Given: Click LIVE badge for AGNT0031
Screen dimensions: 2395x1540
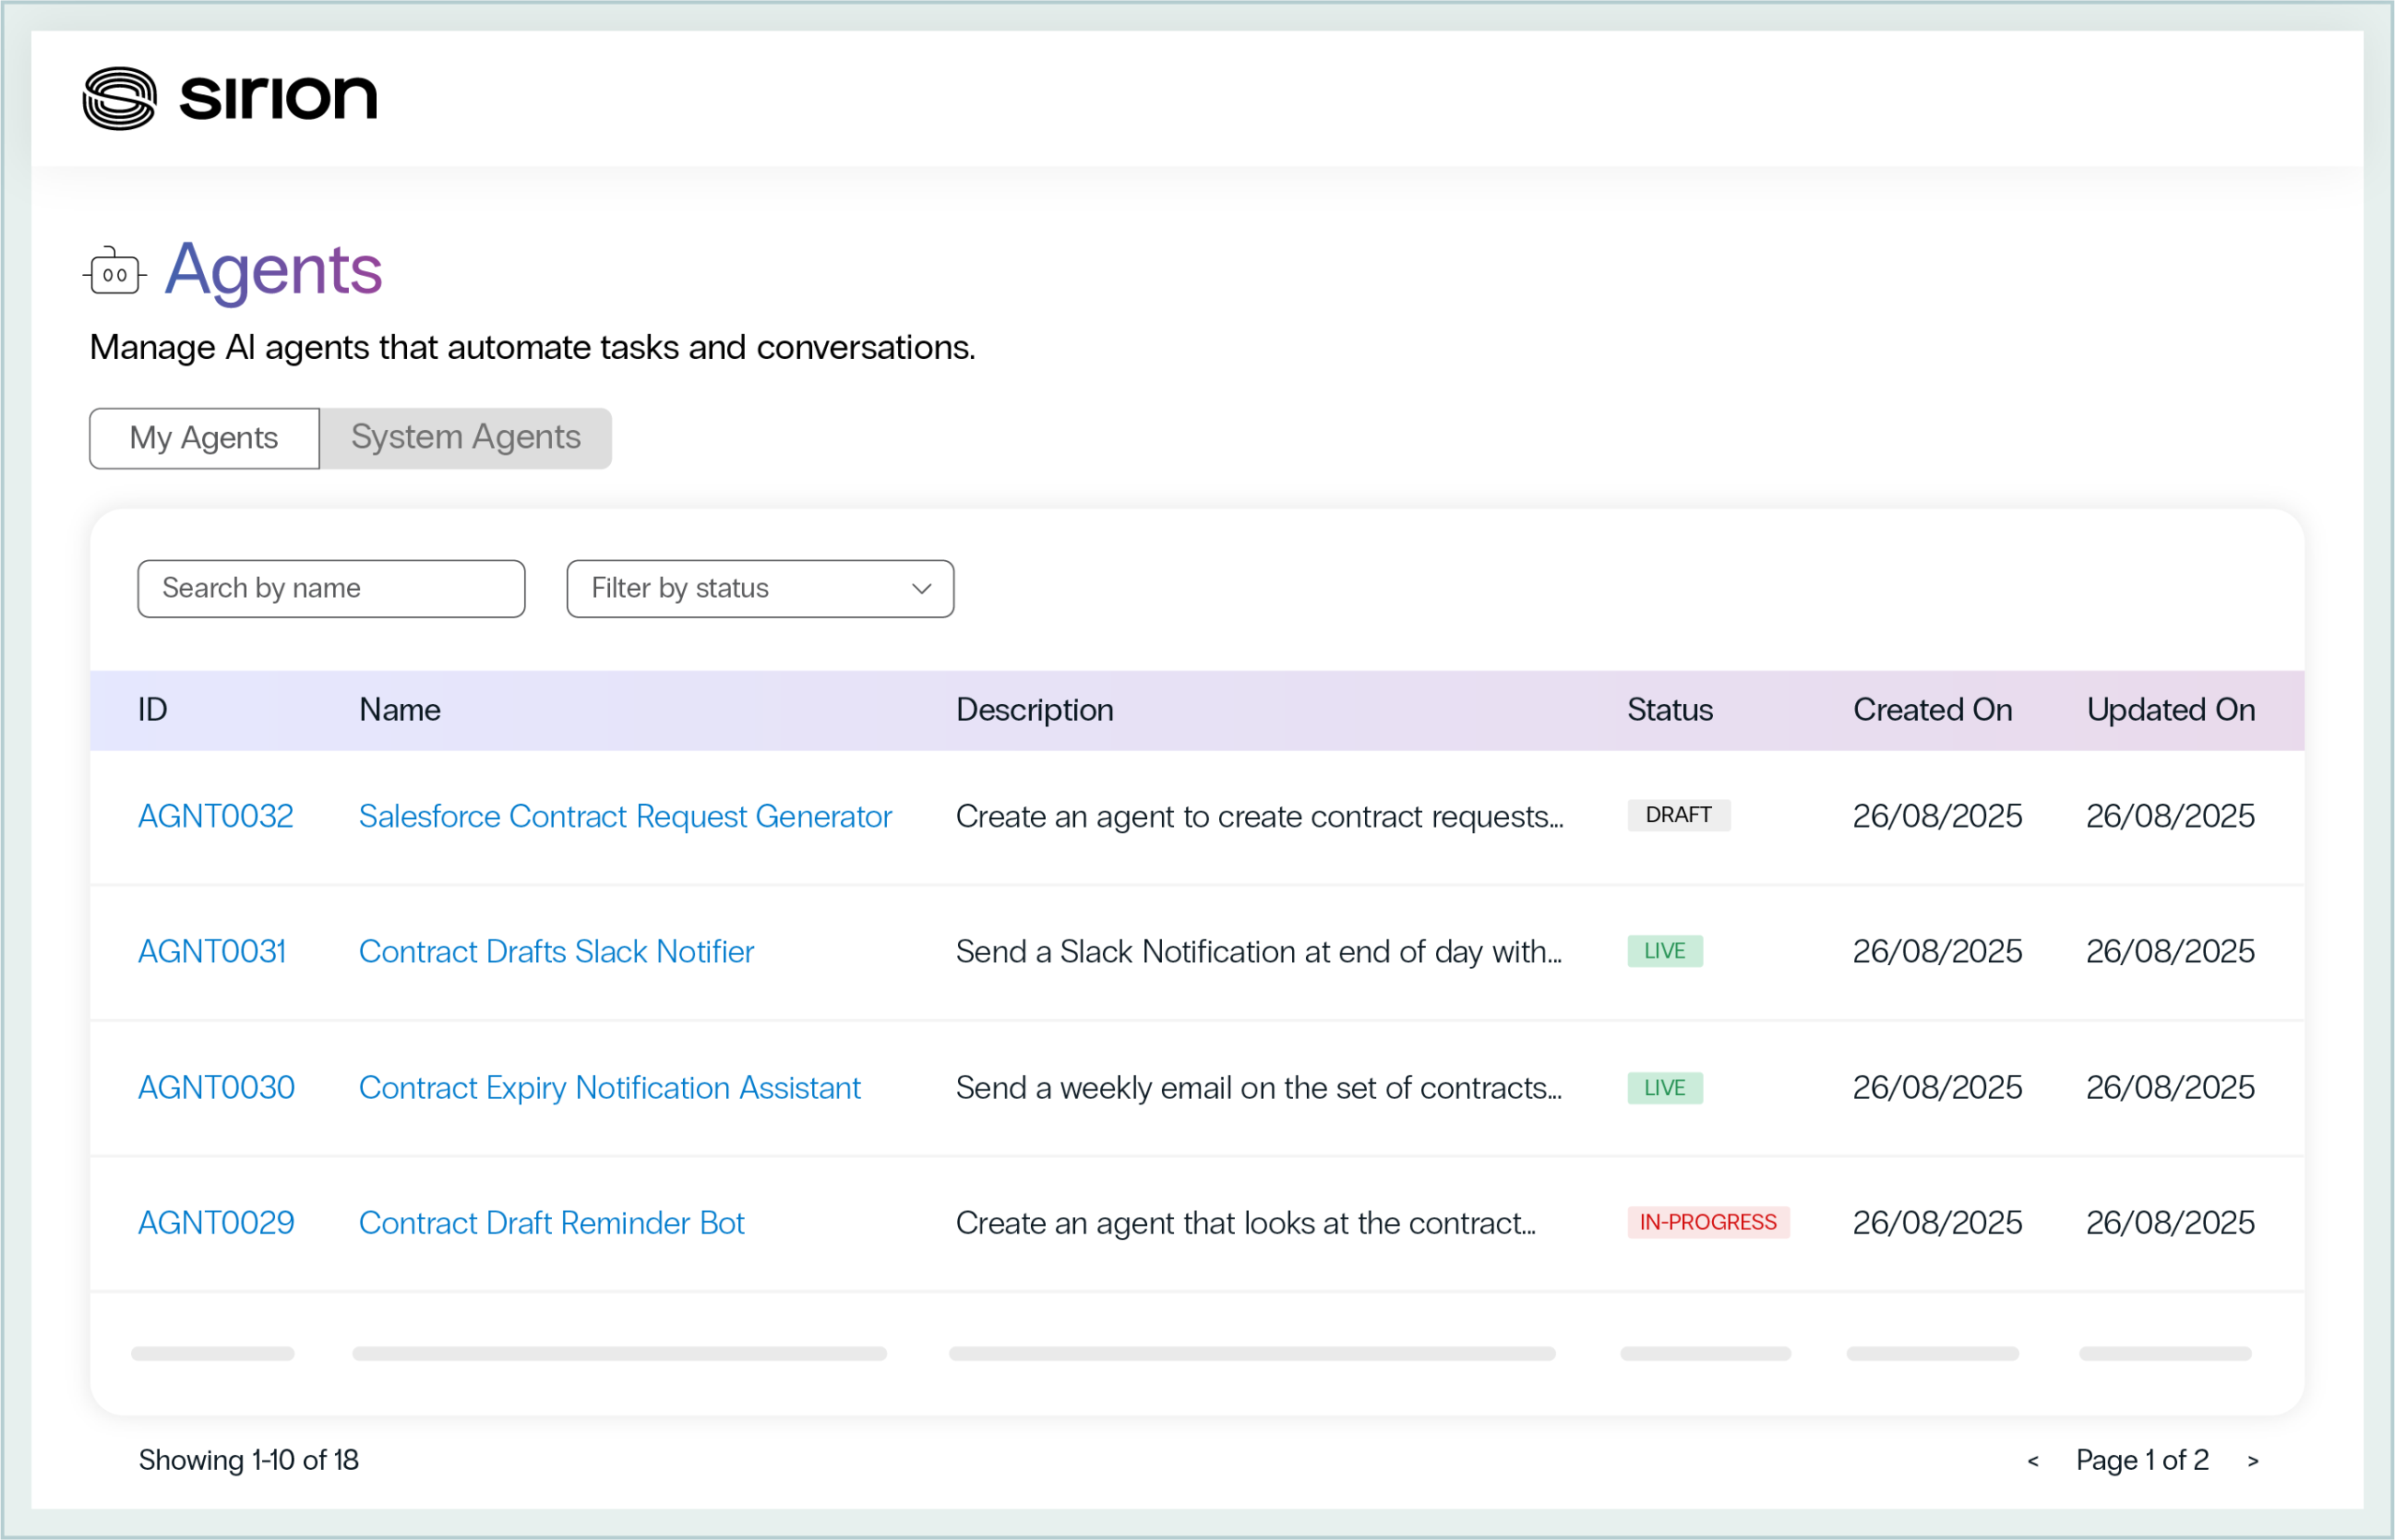Looking at the screenshot, I should tap(1663, 951).
